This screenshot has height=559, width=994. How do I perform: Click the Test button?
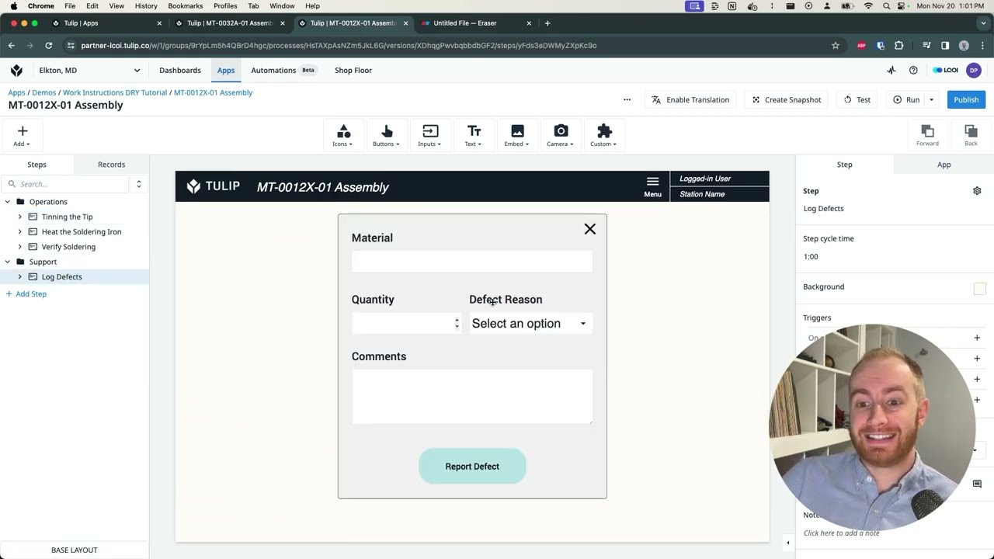857,99
